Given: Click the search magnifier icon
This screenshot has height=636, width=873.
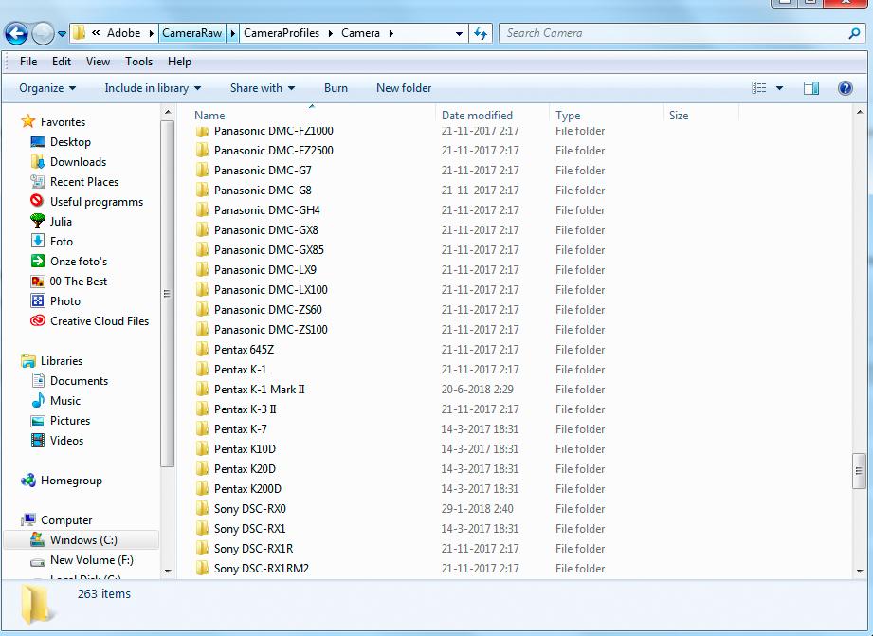Looking at the screenshot, I should click(854, 33).
